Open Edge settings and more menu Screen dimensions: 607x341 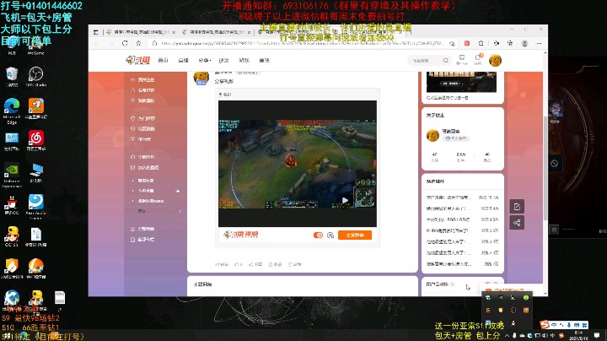pos(539,43)
